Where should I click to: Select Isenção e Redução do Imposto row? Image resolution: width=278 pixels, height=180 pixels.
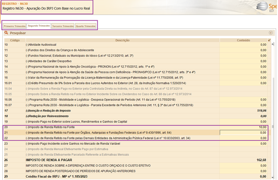click(x=48, y=111)
